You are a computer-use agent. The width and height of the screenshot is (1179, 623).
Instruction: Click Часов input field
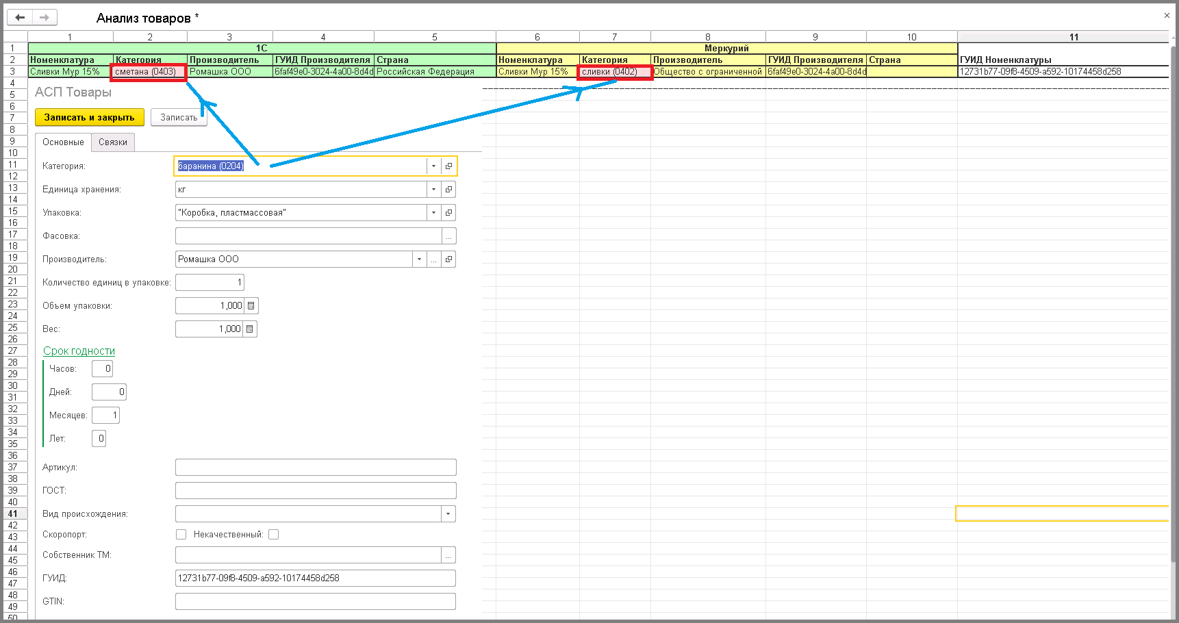coord(103,369)
